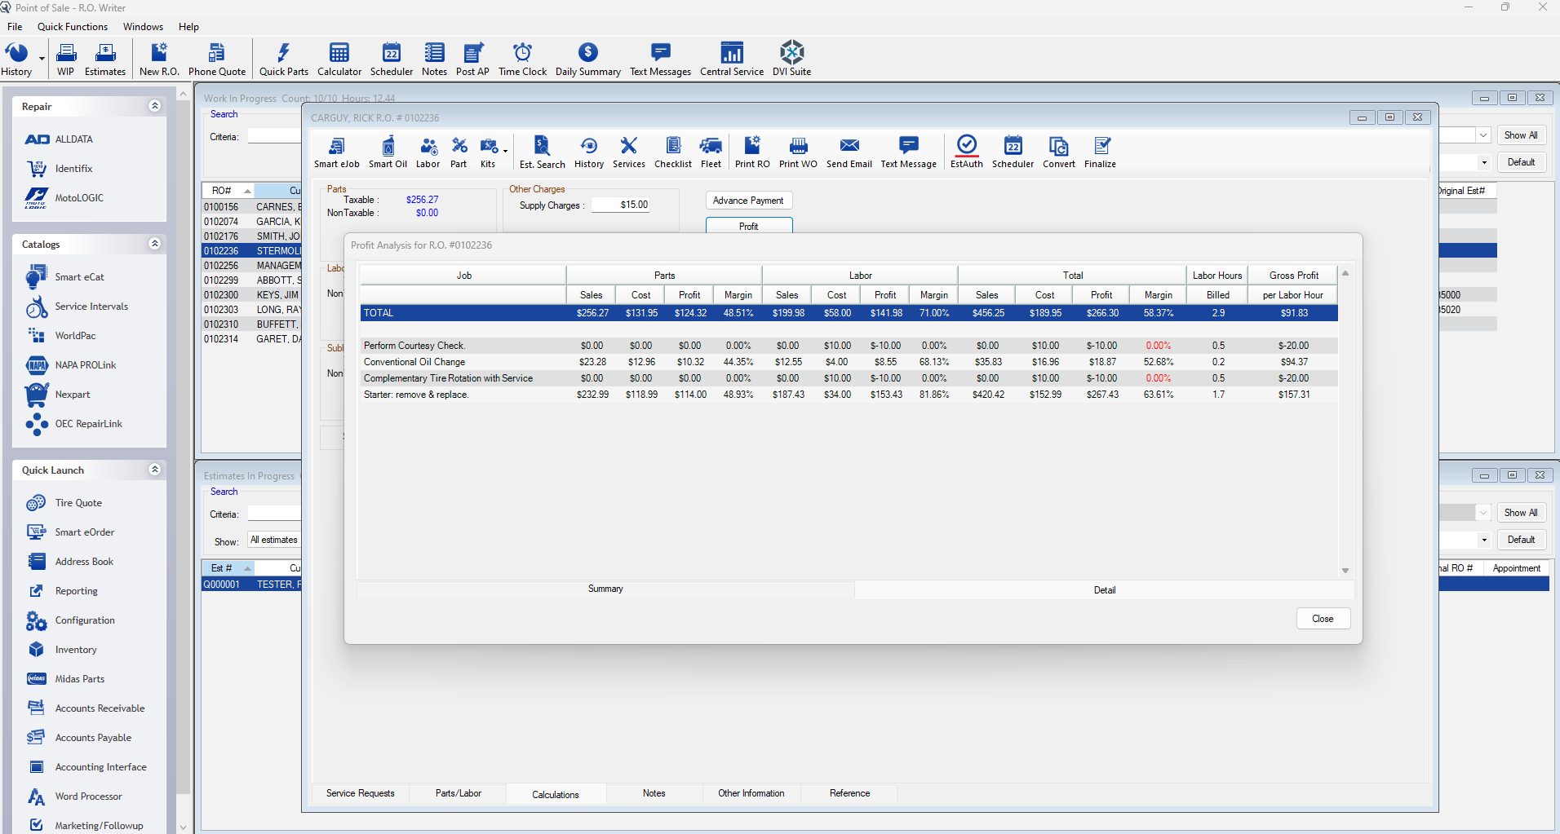Click the Advance Payment button
1560x834 pixels.
(747, 200)
